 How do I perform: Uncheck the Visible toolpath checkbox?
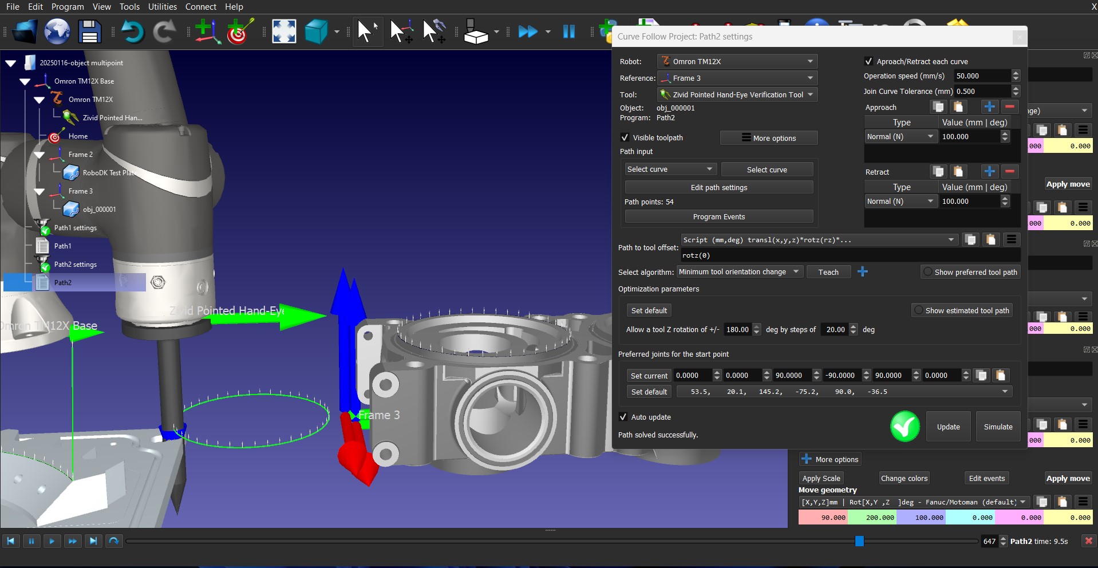(x=625, y=137)
